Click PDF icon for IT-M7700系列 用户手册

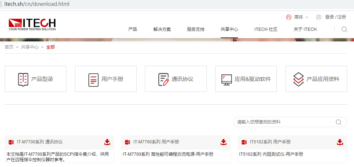tap(127, 142)
